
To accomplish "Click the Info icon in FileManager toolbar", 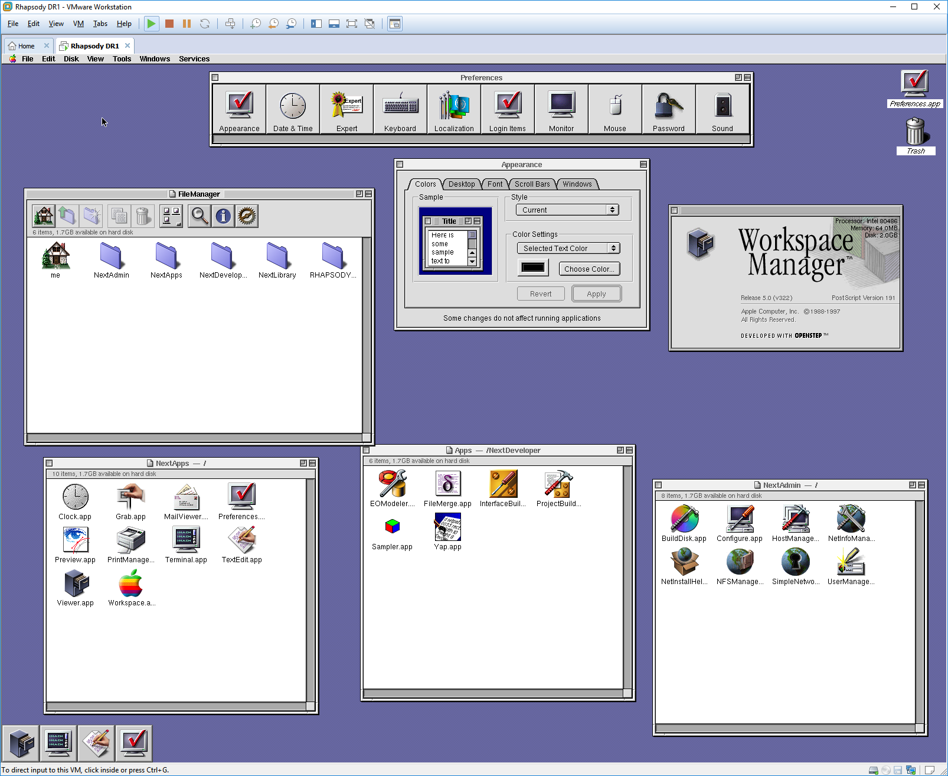I will point(223,216).
